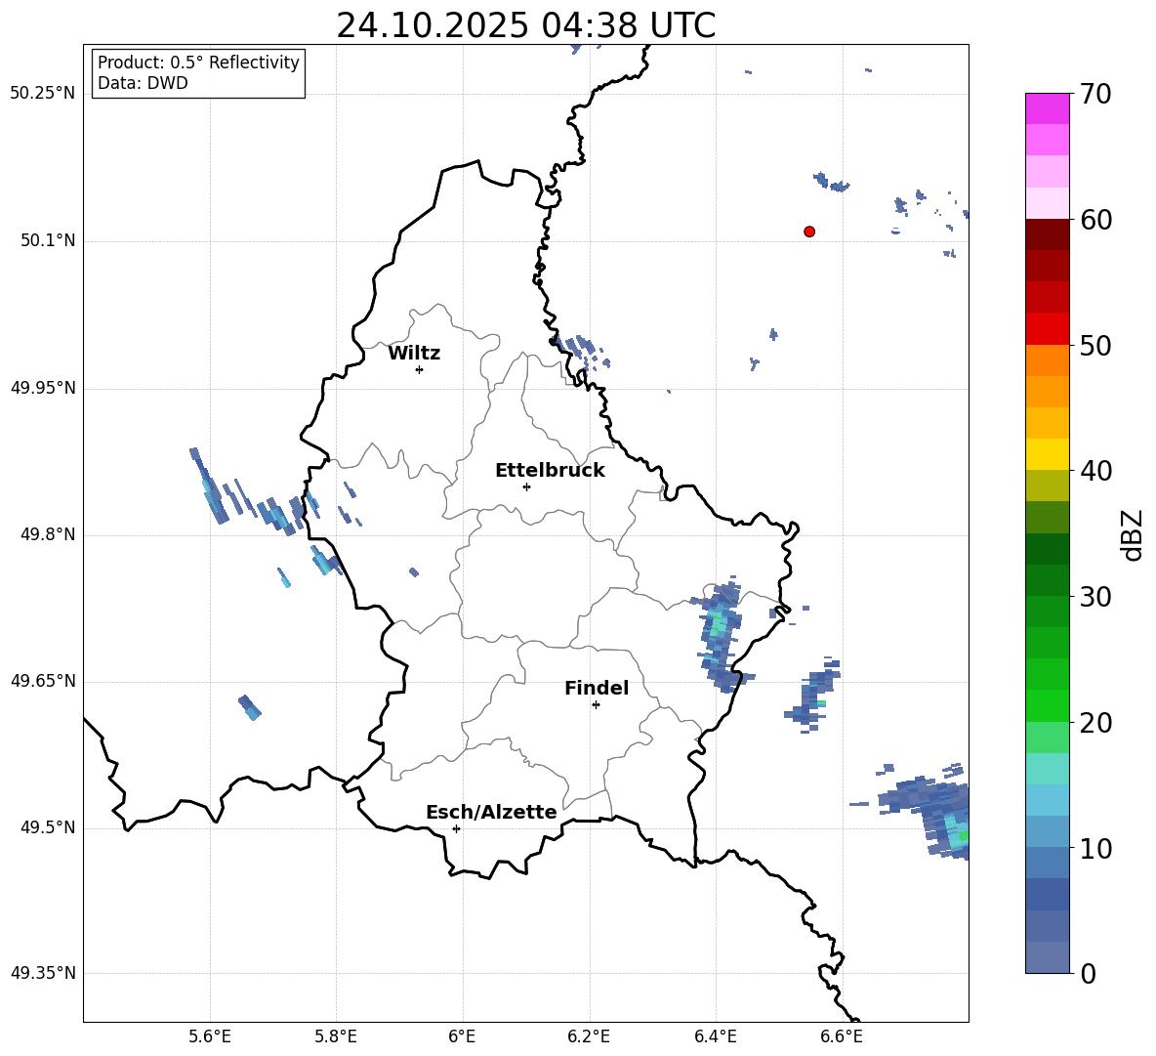Click the 50.1°N latitude tick label
This screenshot has height=1056, width=1156.
pos(48,241)
